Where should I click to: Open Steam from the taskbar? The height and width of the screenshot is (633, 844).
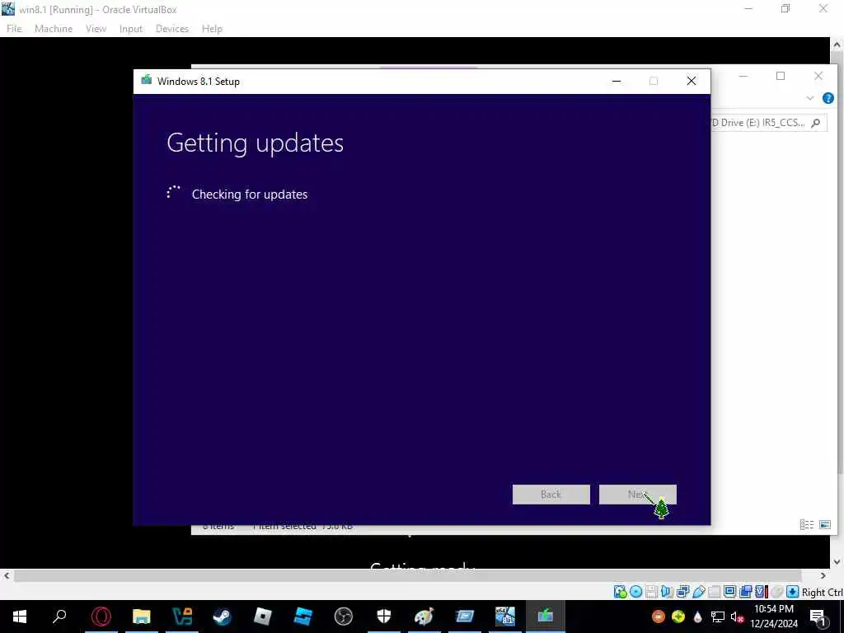click(223, 617)
